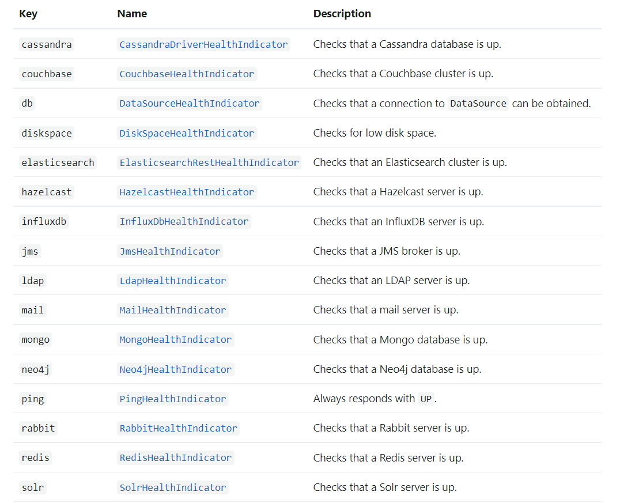Open the HazelcastHealthIndicator link
This screenshot has height=503, width=620.
pyautogui.click(x=187, y=192)
